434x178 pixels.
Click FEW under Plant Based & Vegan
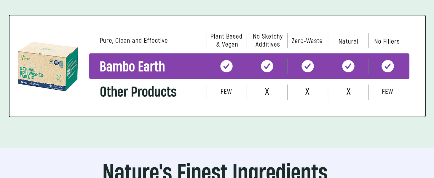tap(226, 92)
